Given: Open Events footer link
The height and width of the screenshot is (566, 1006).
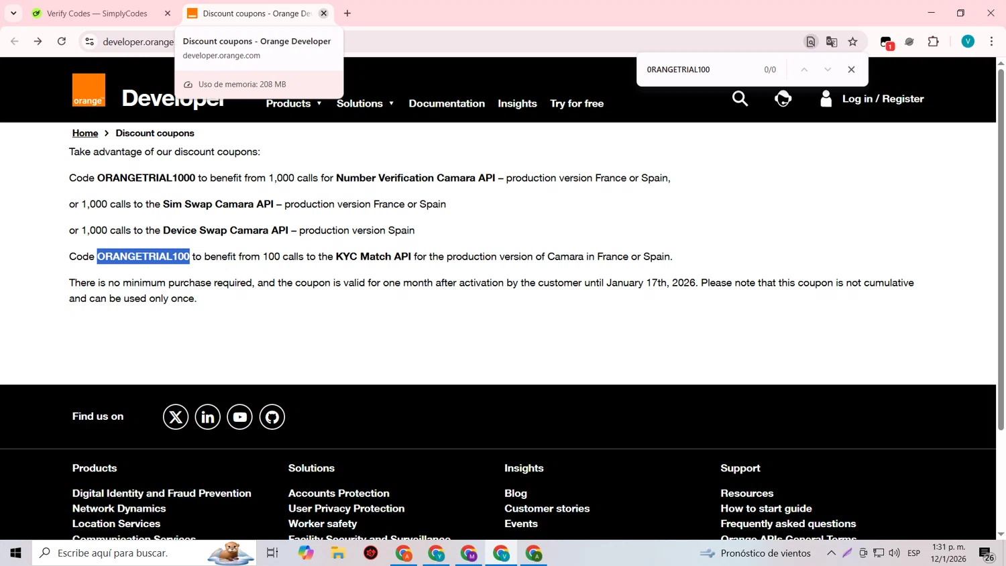Looking at the screenshot, I should pos(521,524).
